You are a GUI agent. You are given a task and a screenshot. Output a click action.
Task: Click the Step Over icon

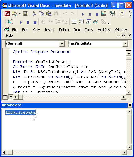[x=58, y=22]
